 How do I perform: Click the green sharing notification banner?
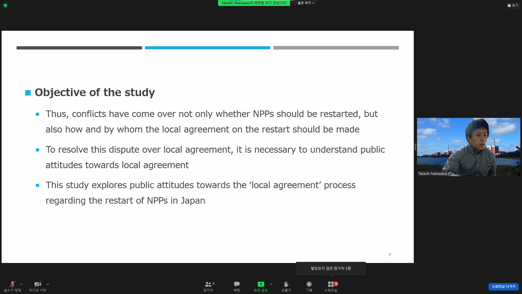[254, 3]
